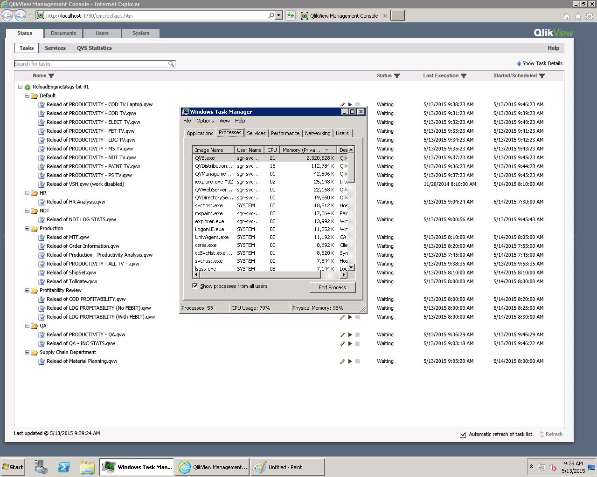597x477 pixels.
Task: Run the QA - INC STATS.qvw task
Action: click(x=350, y=344)
